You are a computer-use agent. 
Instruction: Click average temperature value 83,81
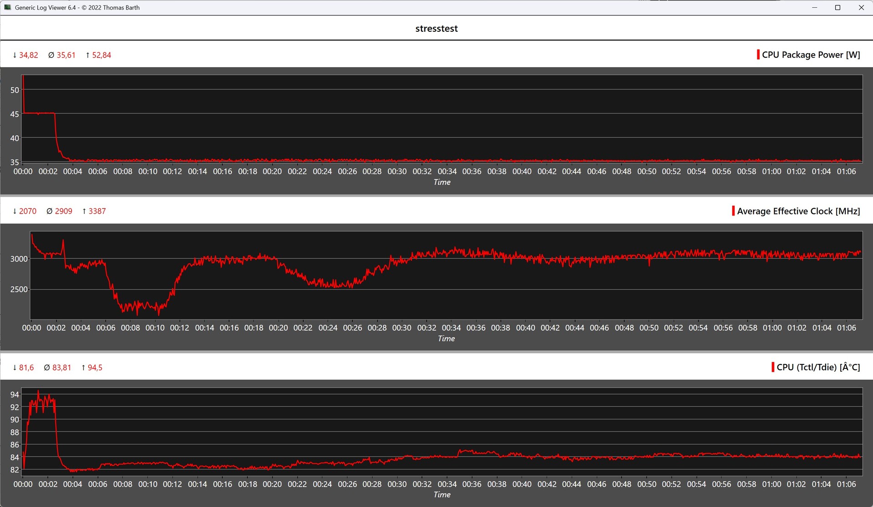[61, 368]
